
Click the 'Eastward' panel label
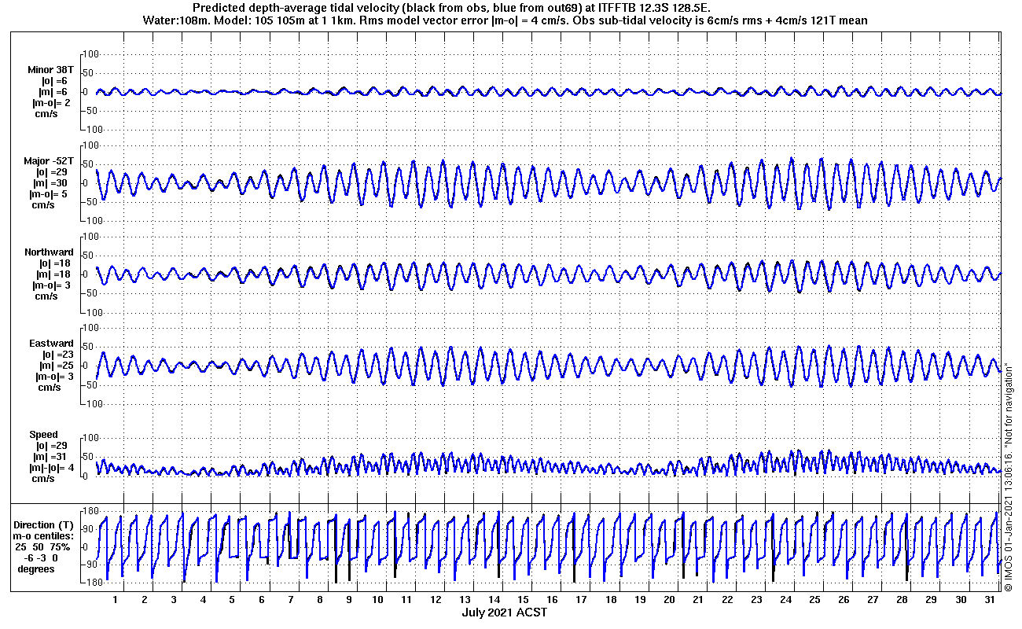(x=51, y=344)
